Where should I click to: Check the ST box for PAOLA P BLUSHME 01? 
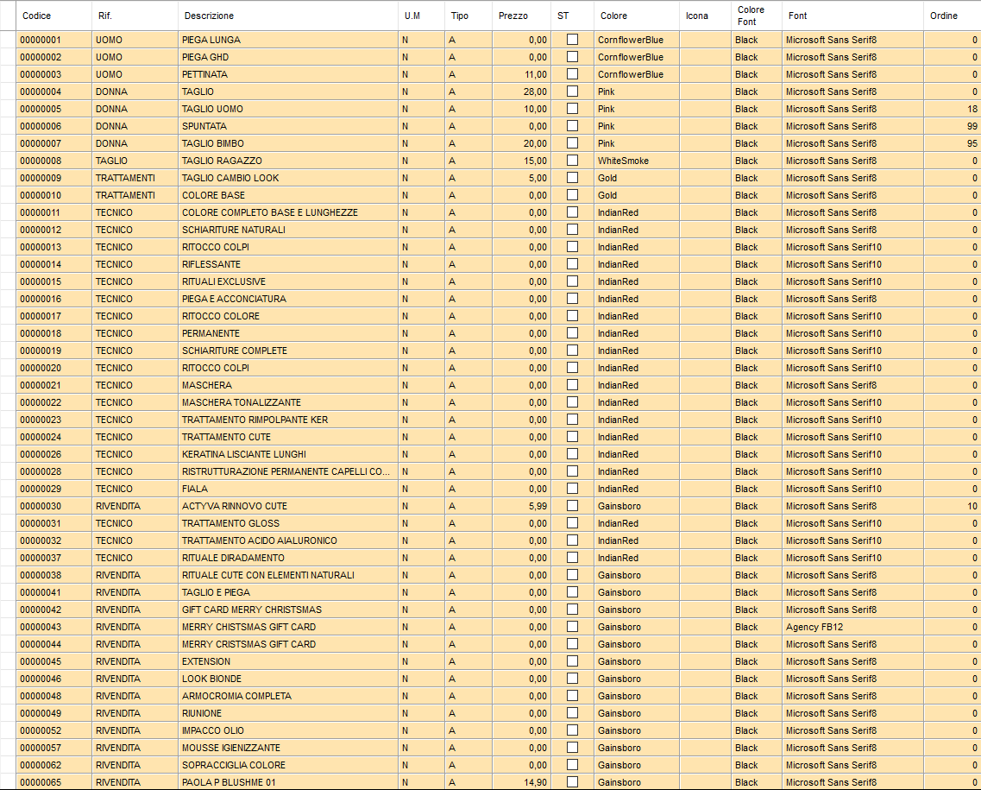[x=572, y=782]
